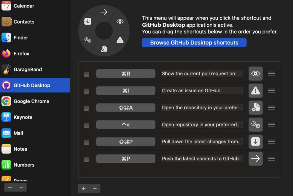This screenshot has width=293, height=196.
Task: Tick the checkbox for Push the latest commits
Action: [x=87, y=159]
